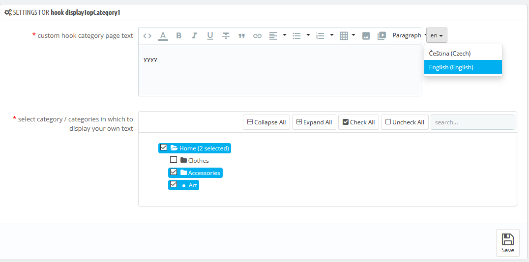Apply blockquote formatting
The height and width of the screenshot is (262, 529).
coord(241,36)
